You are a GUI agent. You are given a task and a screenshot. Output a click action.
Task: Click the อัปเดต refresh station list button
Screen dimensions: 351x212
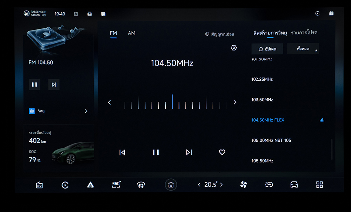267,49
